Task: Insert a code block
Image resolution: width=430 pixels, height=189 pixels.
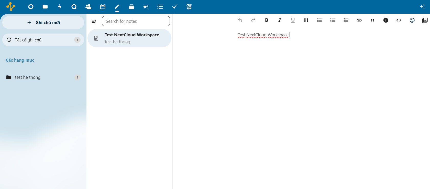Action: (399, 20)
